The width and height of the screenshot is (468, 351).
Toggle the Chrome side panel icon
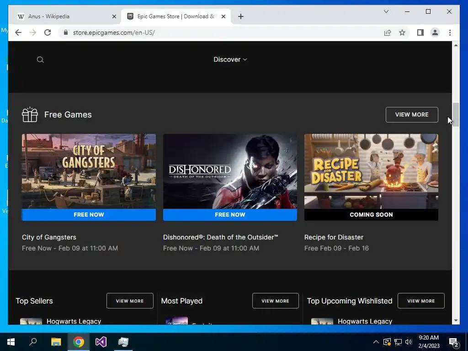(x=420, y=32)
